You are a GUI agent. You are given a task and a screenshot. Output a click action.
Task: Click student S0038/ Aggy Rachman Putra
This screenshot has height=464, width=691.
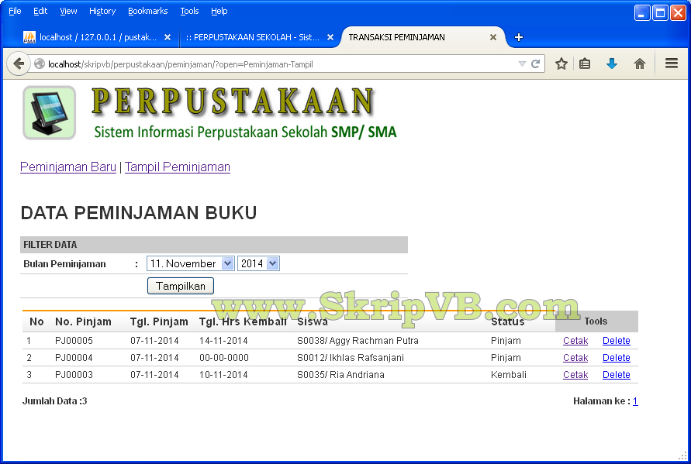click(x=358, y=341)
